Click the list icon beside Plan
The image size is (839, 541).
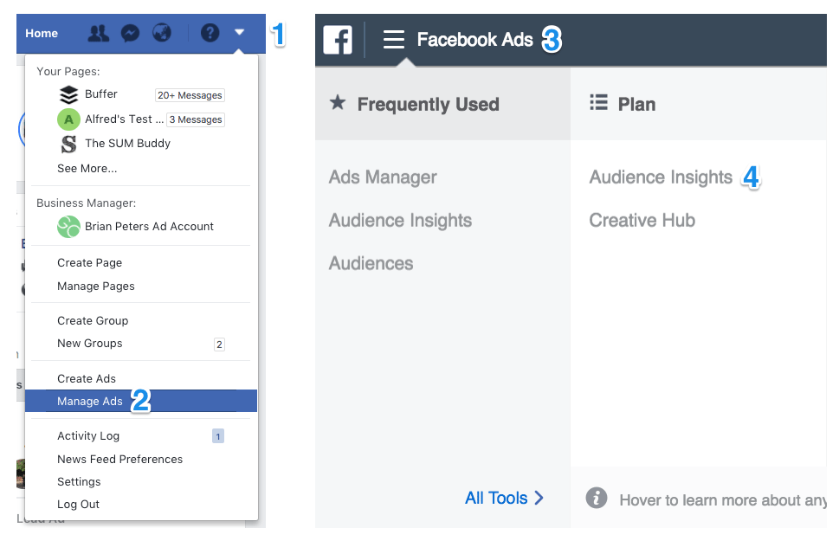click(600, 103)
